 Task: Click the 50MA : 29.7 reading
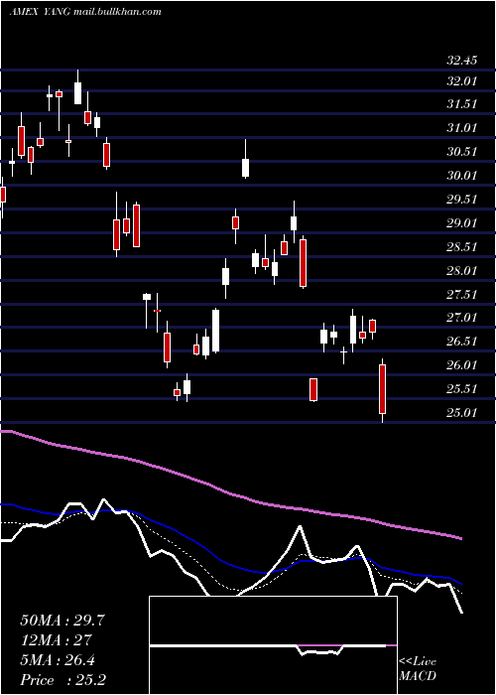pyautogui.click(x=62, y=621)
